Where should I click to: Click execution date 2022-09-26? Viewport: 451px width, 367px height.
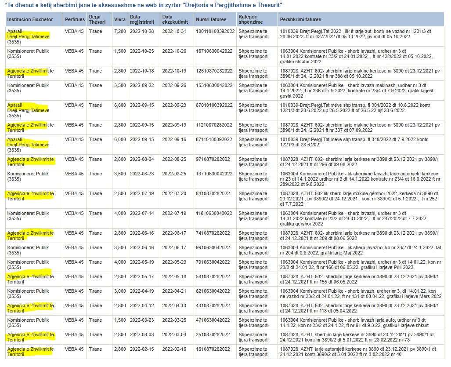174,86
